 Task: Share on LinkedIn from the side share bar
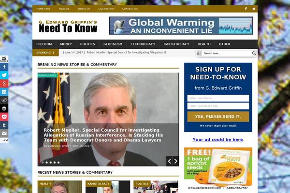point(4,92)
